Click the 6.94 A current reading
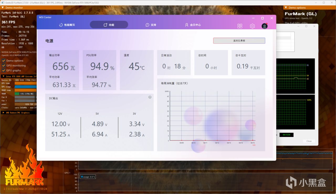This screenshot has width=336, height=194. 99,134
